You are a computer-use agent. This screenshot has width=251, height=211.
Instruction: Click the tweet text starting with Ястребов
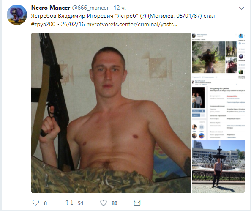tap(123, 16)
